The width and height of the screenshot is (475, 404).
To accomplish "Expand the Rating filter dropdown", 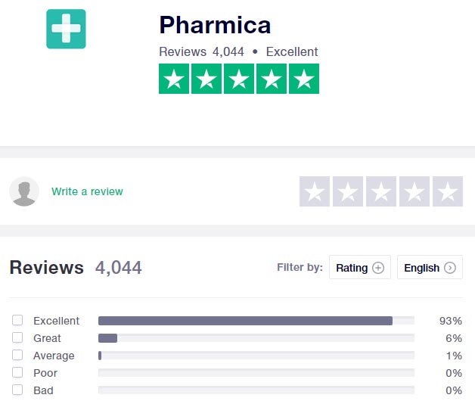I will click(x=360, y=267).
